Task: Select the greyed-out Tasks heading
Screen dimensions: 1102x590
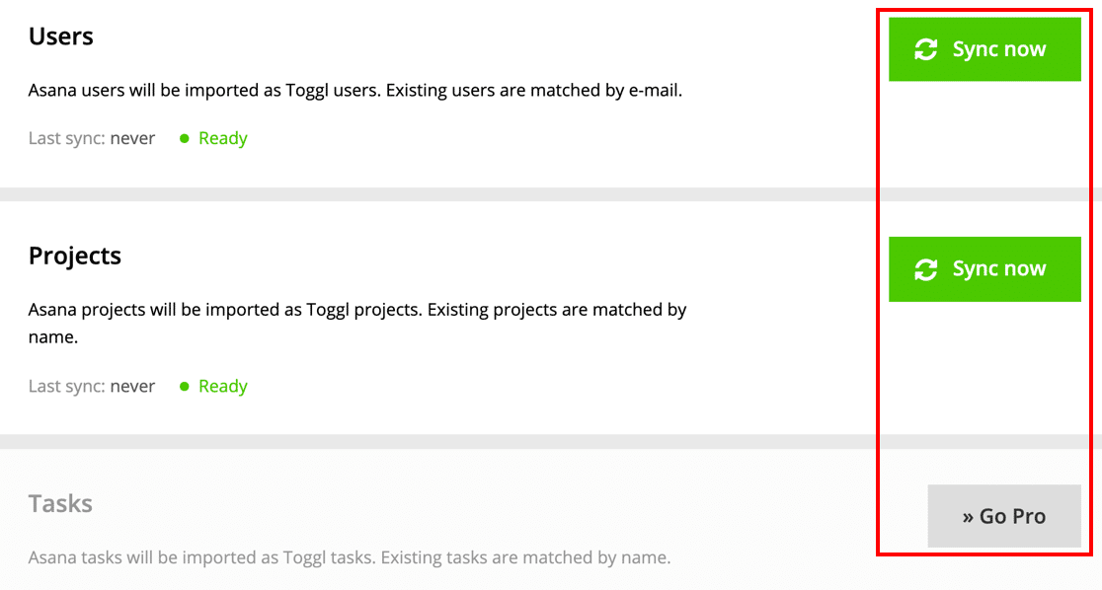Action: 60,503
